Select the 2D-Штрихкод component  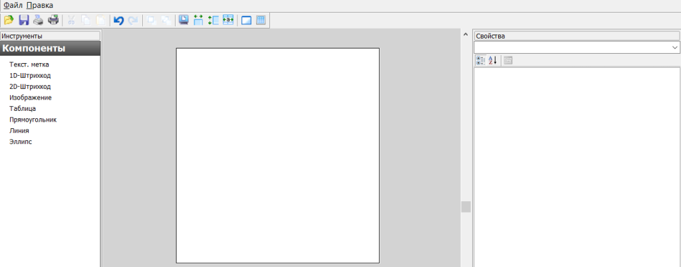point(30,86)
